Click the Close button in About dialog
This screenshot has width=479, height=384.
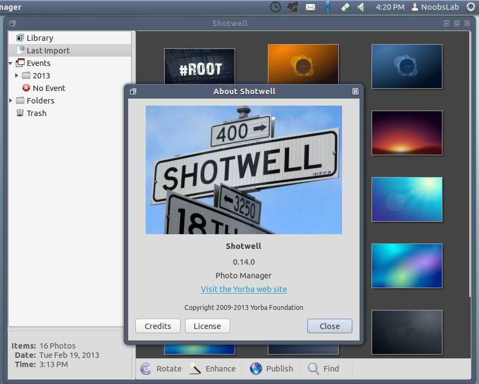pyautogui.click(x=330, y=326)
